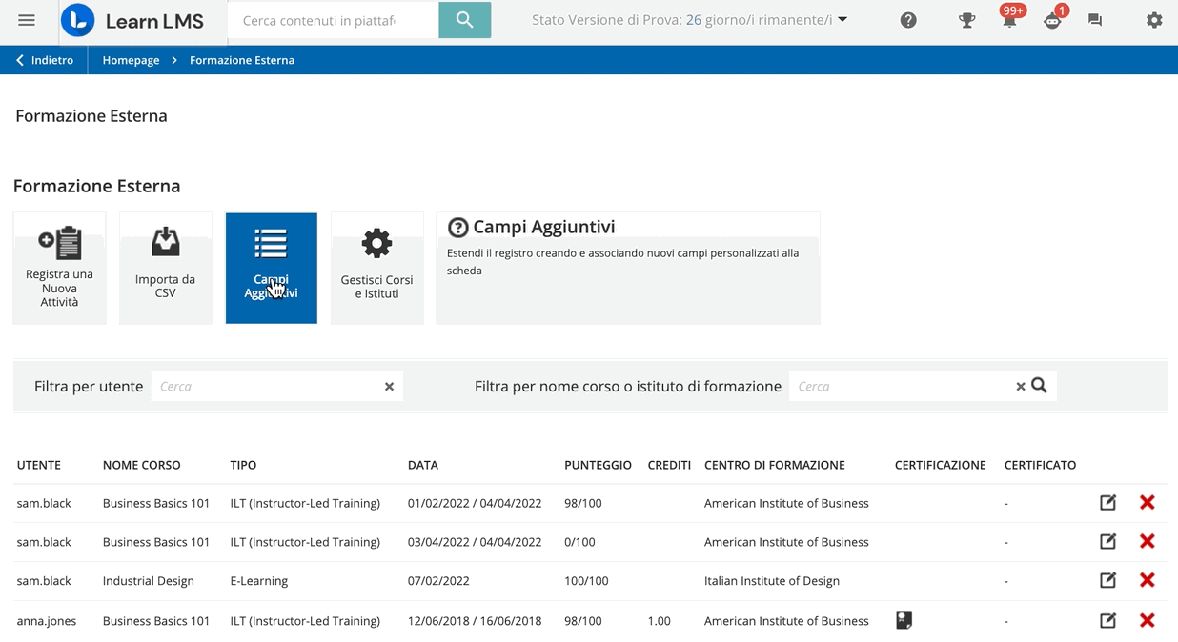Open the help question mark icon
The height and width of the screenshot is (642, 1178).
[908, 20]
